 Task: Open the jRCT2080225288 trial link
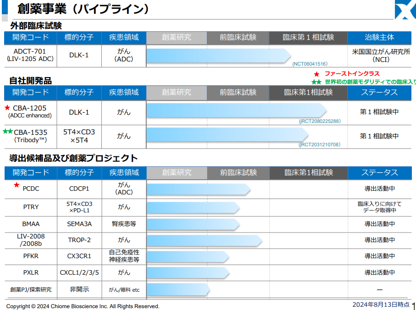point(319,121)
